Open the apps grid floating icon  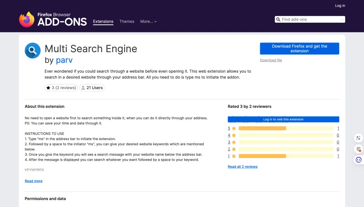[358, 149]
